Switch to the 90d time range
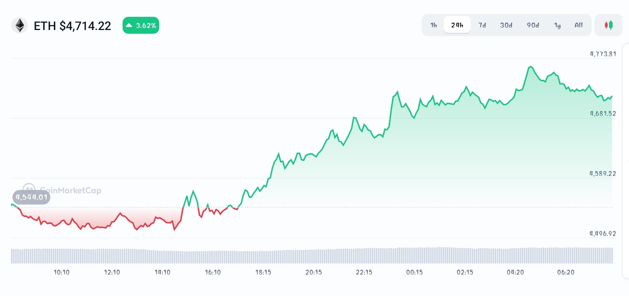This screenshot has height=296, width=629. (533, 25)
